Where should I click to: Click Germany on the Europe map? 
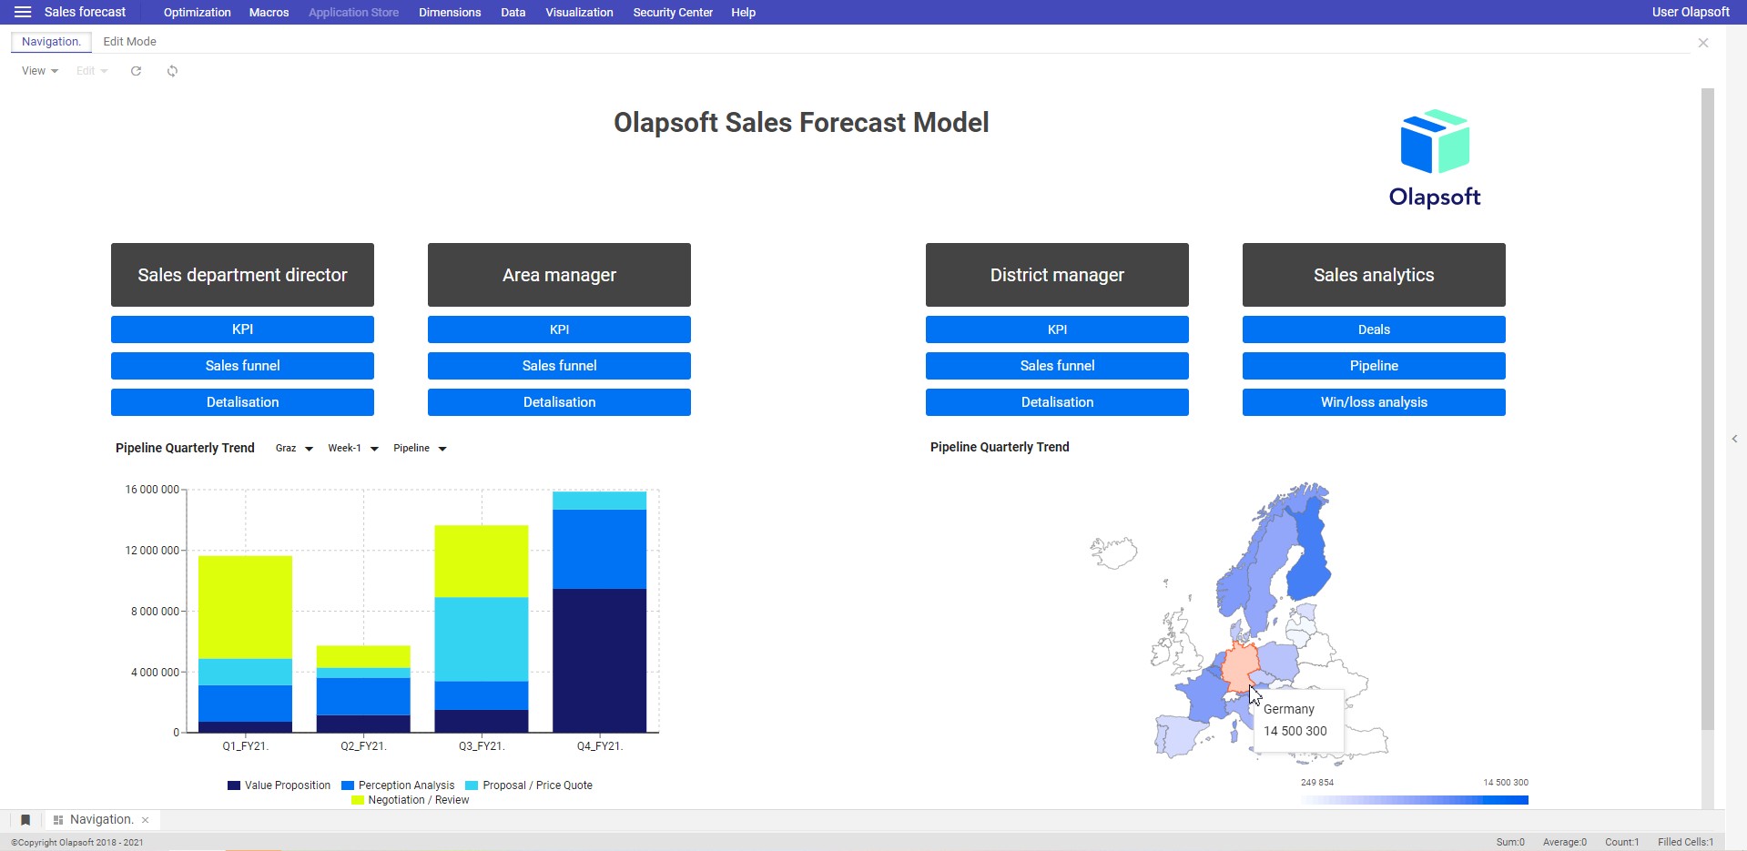pos(1238,666)
